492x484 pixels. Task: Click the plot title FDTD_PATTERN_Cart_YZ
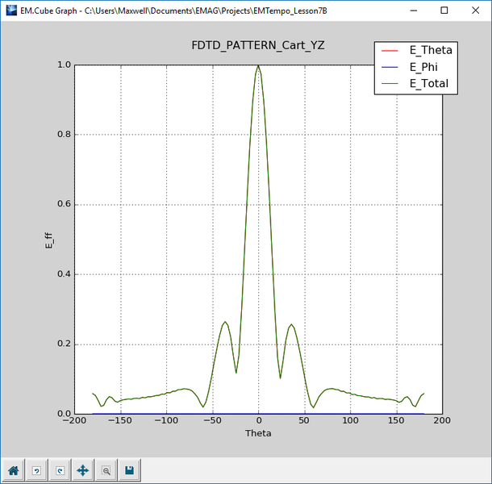point(257,45)
